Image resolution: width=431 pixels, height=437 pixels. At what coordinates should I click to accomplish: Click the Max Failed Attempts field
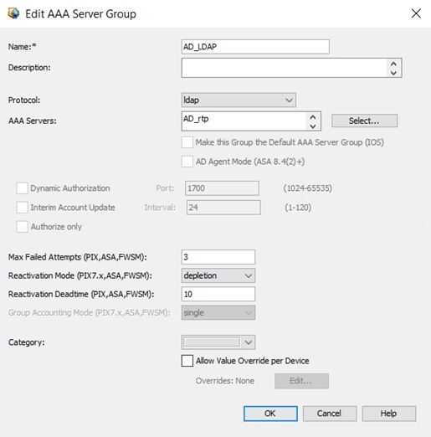pyautogui.click(x=218, y=257)
